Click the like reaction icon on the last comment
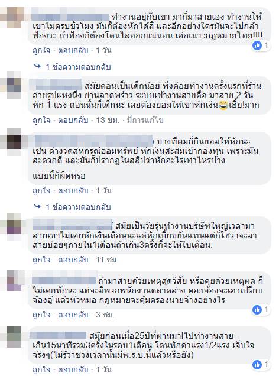 (x=257, y=365)
